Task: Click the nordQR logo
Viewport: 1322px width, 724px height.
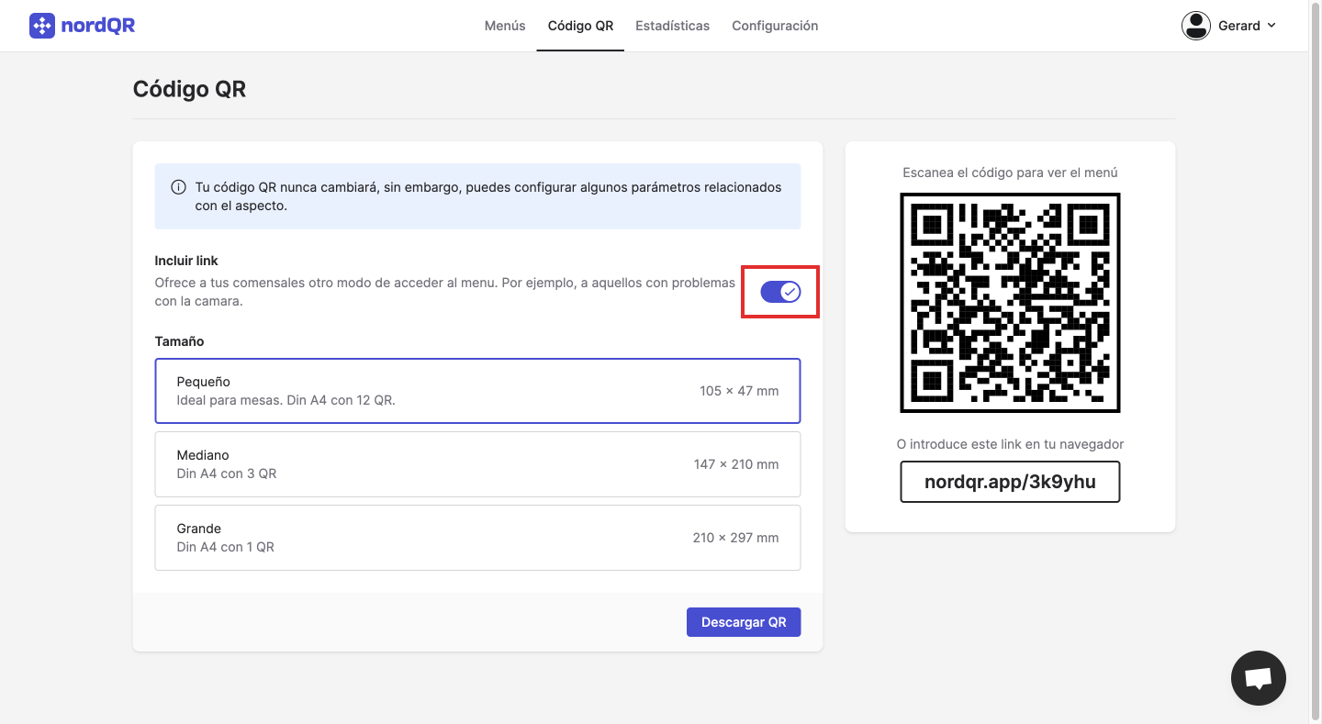Action: 82,26
